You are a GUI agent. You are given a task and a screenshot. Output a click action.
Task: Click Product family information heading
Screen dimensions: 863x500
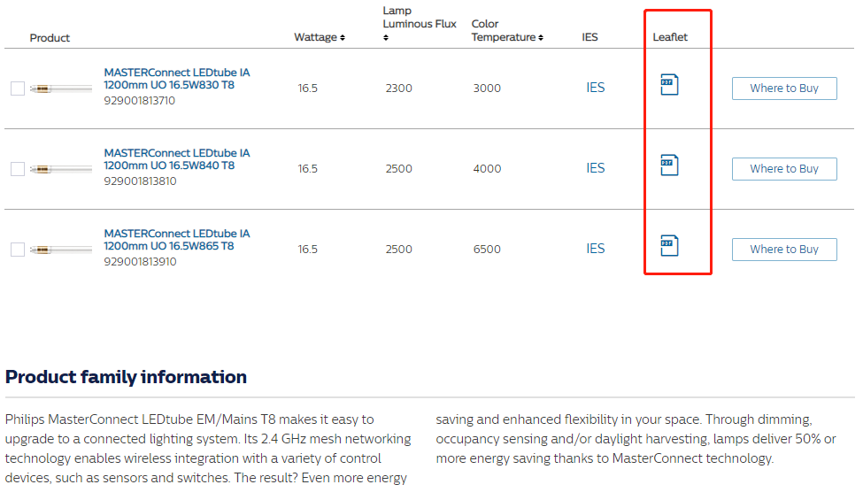tap(126, 377)
